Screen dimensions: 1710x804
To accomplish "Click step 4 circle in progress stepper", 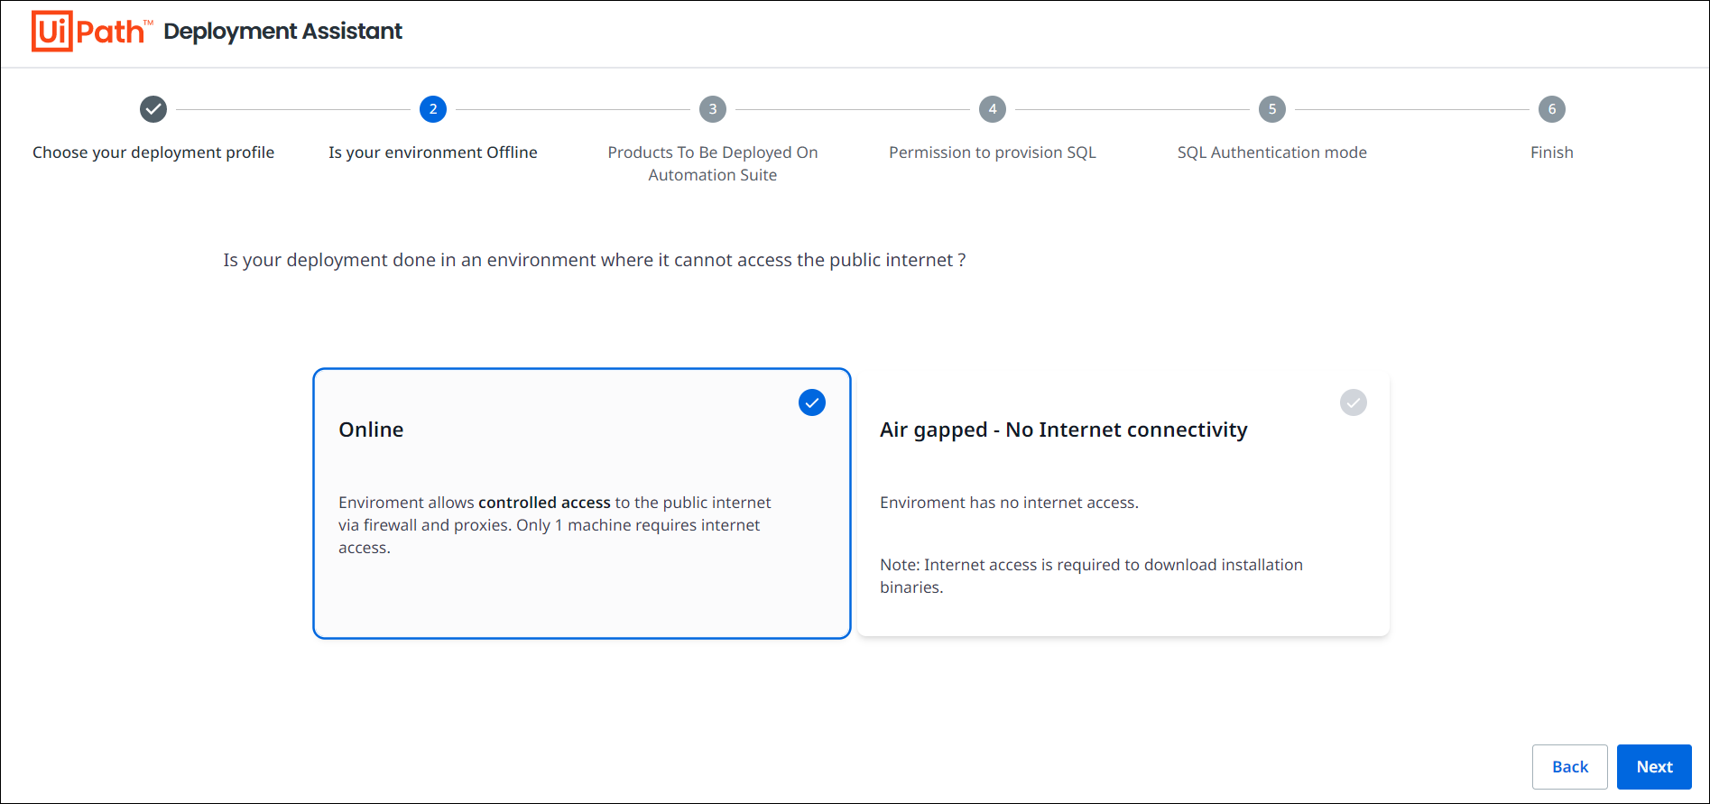I will pyautogui.click(x=993, y=109).
